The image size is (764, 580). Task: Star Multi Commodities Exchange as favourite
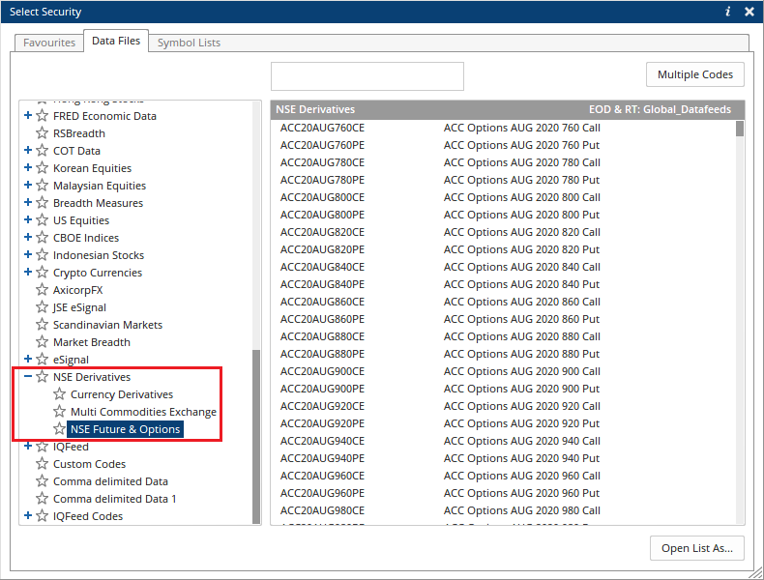59,412
